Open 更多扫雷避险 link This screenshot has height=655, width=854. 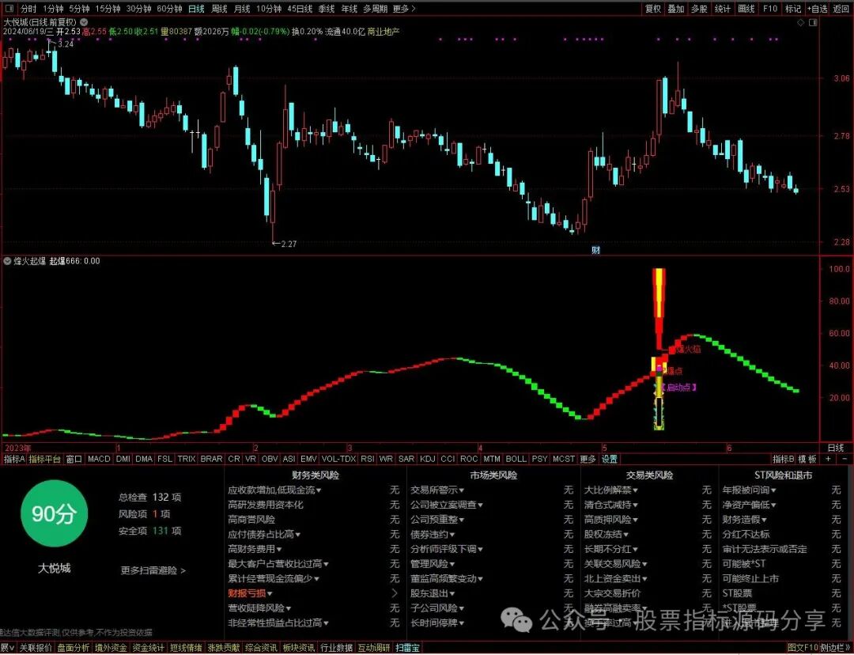(153, 570)
